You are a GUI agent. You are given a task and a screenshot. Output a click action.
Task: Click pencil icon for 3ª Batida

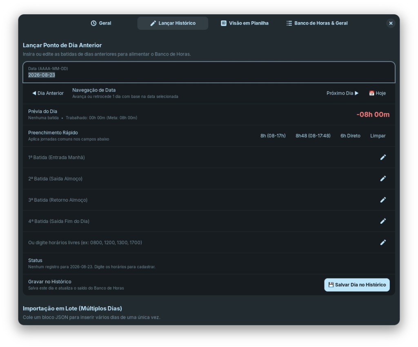point(383,200)
